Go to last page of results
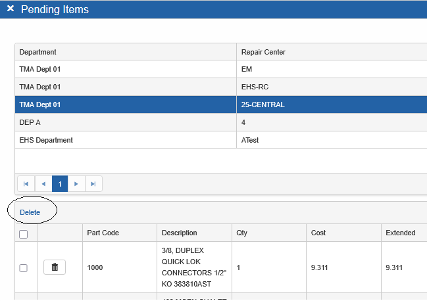 point(93,184)
